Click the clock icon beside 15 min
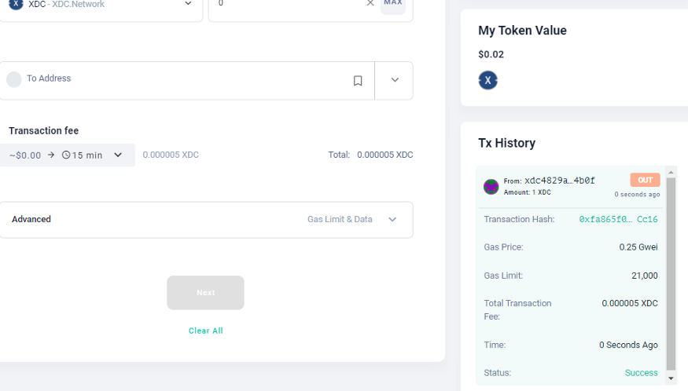 [66, 155]
